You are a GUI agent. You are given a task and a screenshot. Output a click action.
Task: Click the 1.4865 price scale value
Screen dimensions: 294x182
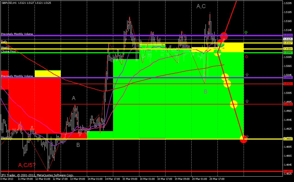click(x=288, y=156)
